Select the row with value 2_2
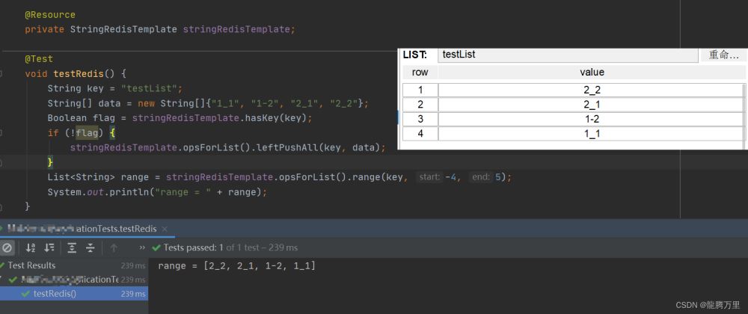The width and height of the screenshot is (748, 314). (592, 90)
